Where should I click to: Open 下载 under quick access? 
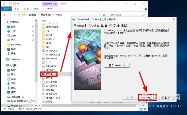[13, 31]
